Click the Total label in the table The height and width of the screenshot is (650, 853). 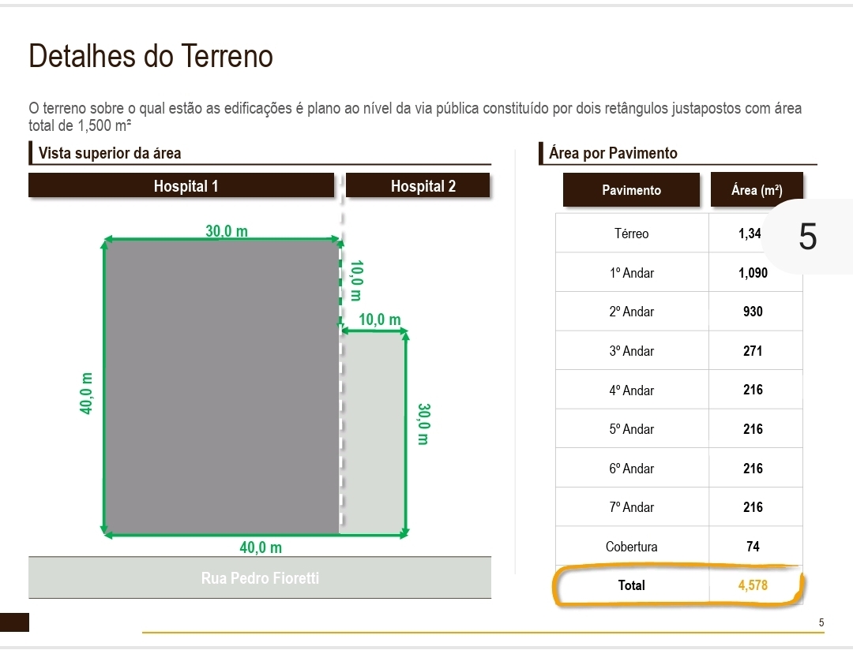(632, 585)
